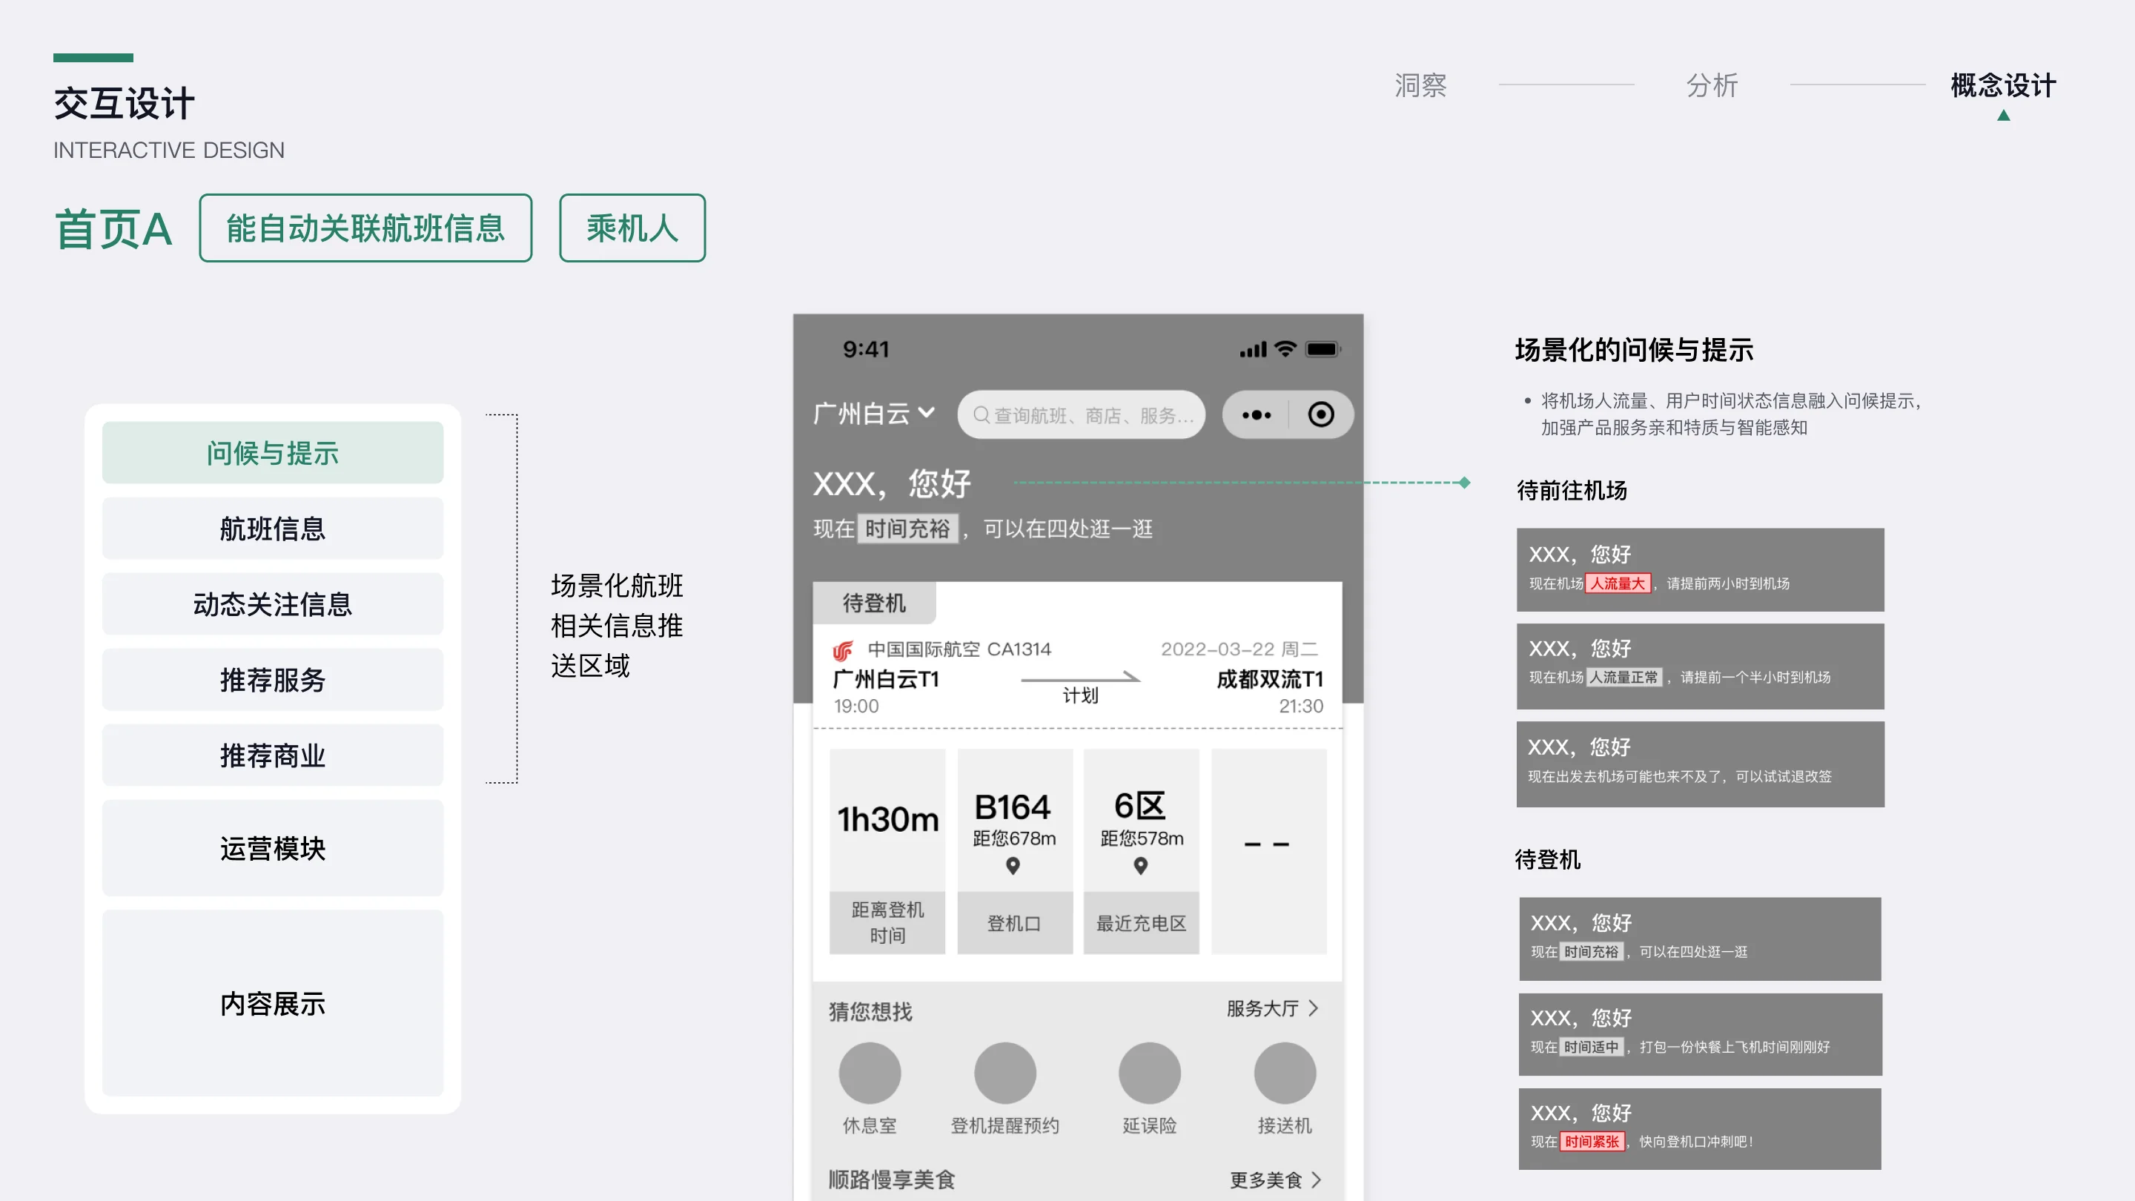The width and height of the screenshot is (2135, 1201).
Task: Tap the location pin under 6区
Action: [1140, 865]
